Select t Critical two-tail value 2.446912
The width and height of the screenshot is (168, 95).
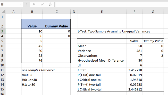(135, 89)
